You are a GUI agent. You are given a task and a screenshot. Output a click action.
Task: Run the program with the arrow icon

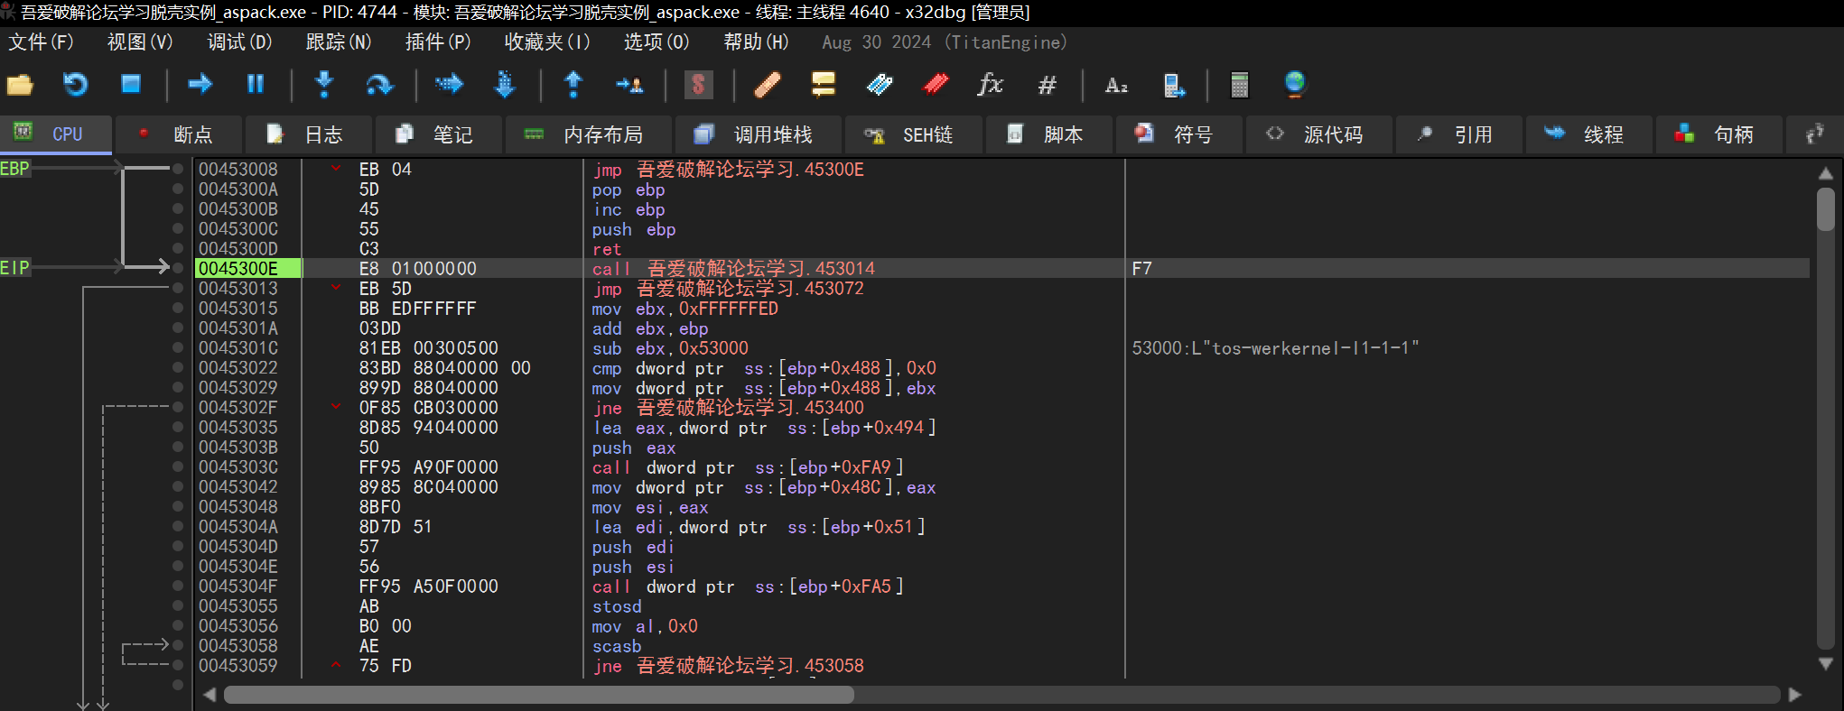click(x=200, y=85)
